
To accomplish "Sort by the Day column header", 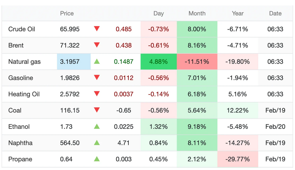I will pyautogui.click(x=158, y=13).
